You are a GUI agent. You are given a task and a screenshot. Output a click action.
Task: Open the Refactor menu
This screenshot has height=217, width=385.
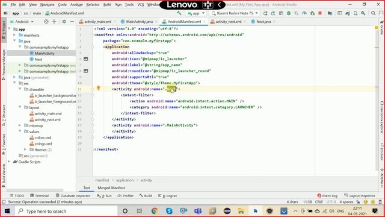pyautogui.click(x=93, y=5)
